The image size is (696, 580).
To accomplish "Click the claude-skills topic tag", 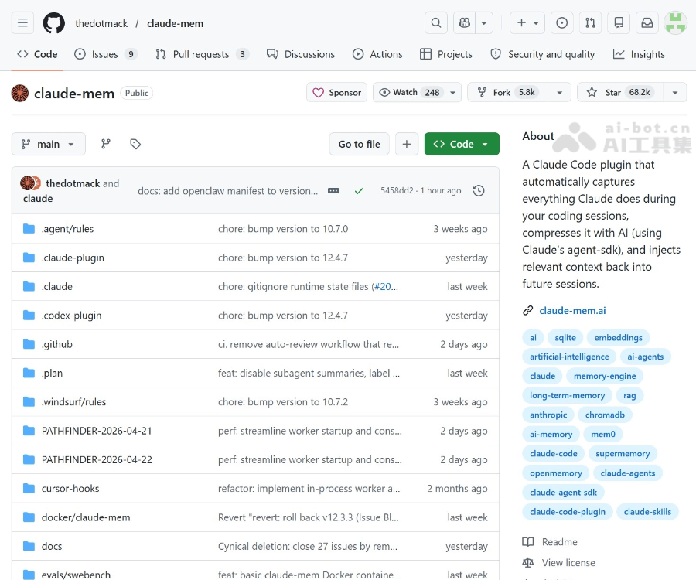I will 647,512.
